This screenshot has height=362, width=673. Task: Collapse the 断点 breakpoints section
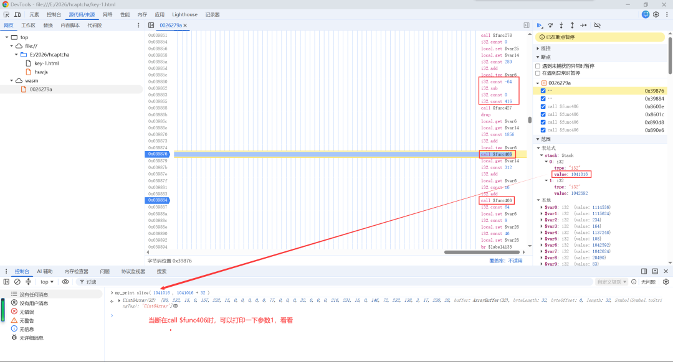pyautogui.click(x=538, y=57)
